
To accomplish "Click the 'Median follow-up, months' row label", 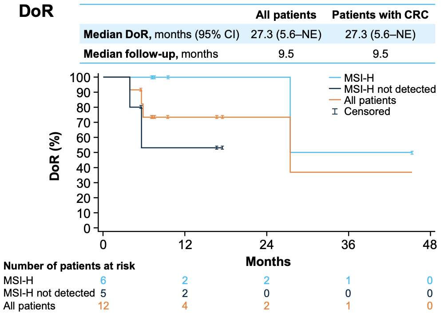I will click(x=151, y=54).
